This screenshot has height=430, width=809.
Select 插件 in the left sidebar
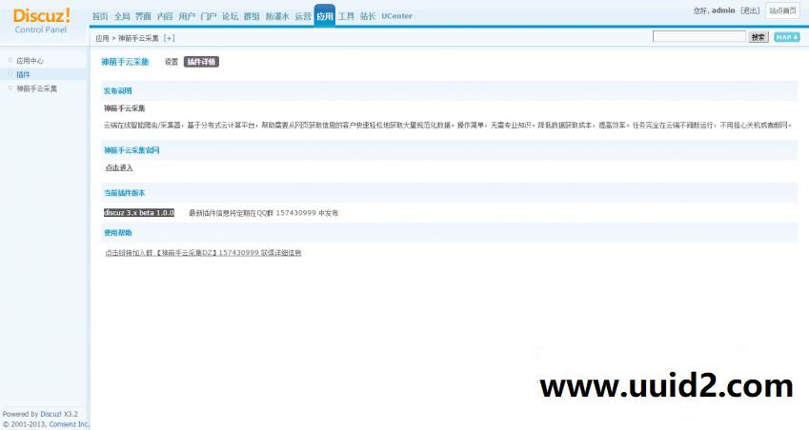(23, 74)
